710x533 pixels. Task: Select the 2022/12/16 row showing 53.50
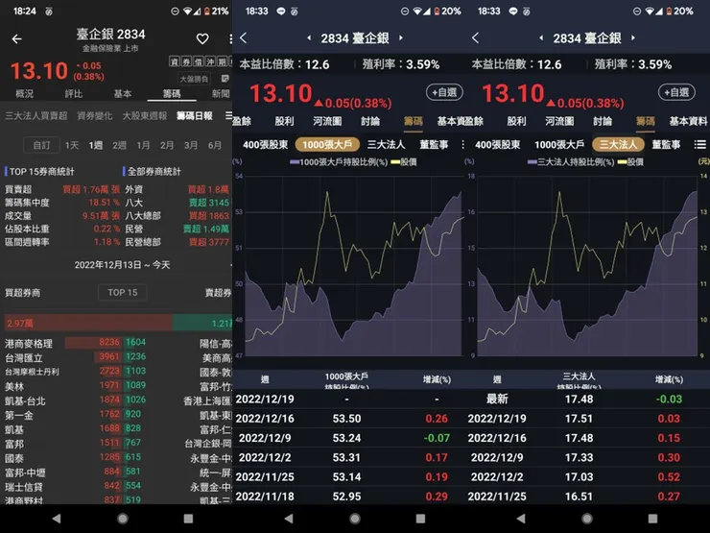(x=348, y=419)
